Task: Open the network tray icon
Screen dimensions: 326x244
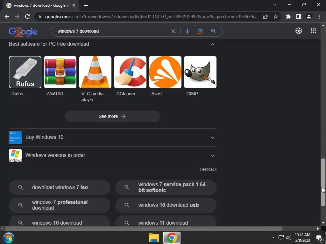Action: click(281, 238)
